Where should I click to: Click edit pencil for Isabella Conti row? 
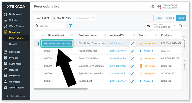click(x=132, y=81)
